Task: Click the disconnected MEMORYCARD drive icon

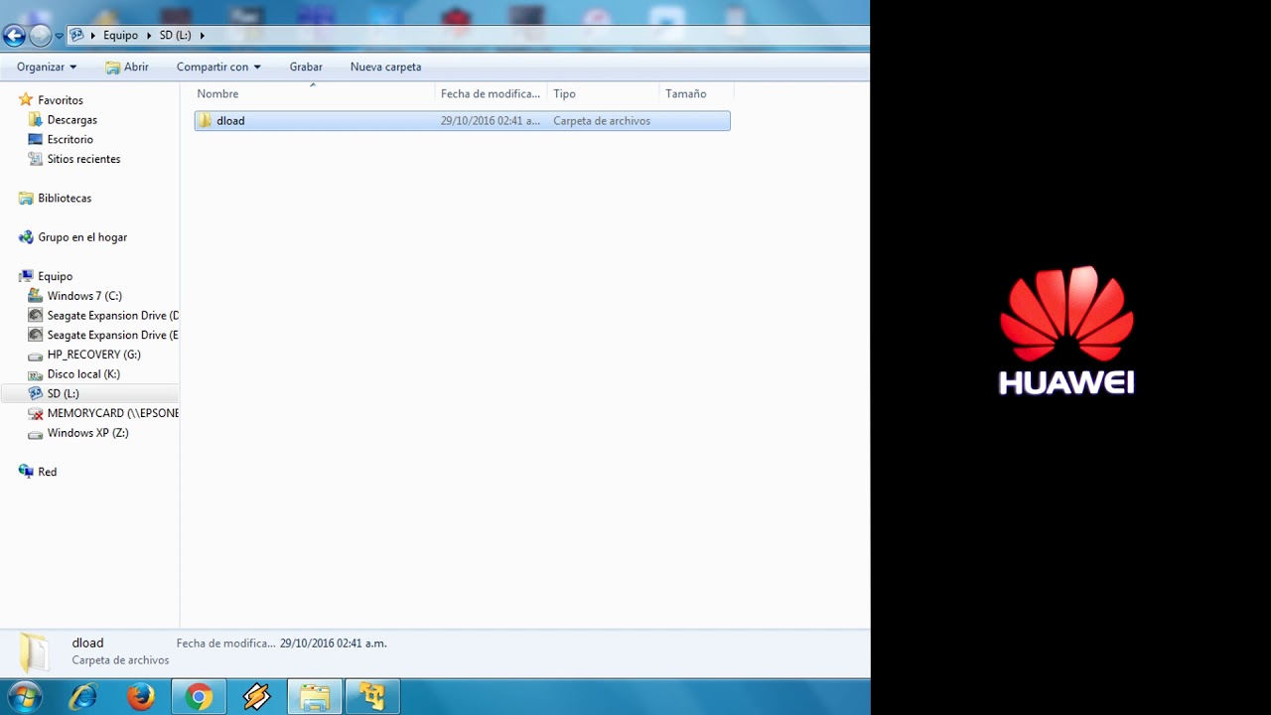Action: click(36, 413)
